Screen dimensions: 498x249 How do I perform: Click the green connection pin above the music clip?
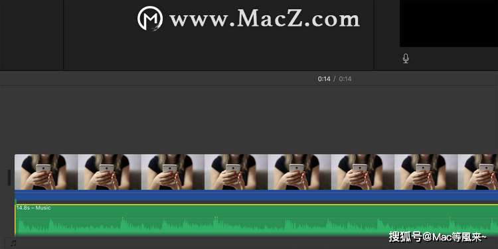coord(15,201)
